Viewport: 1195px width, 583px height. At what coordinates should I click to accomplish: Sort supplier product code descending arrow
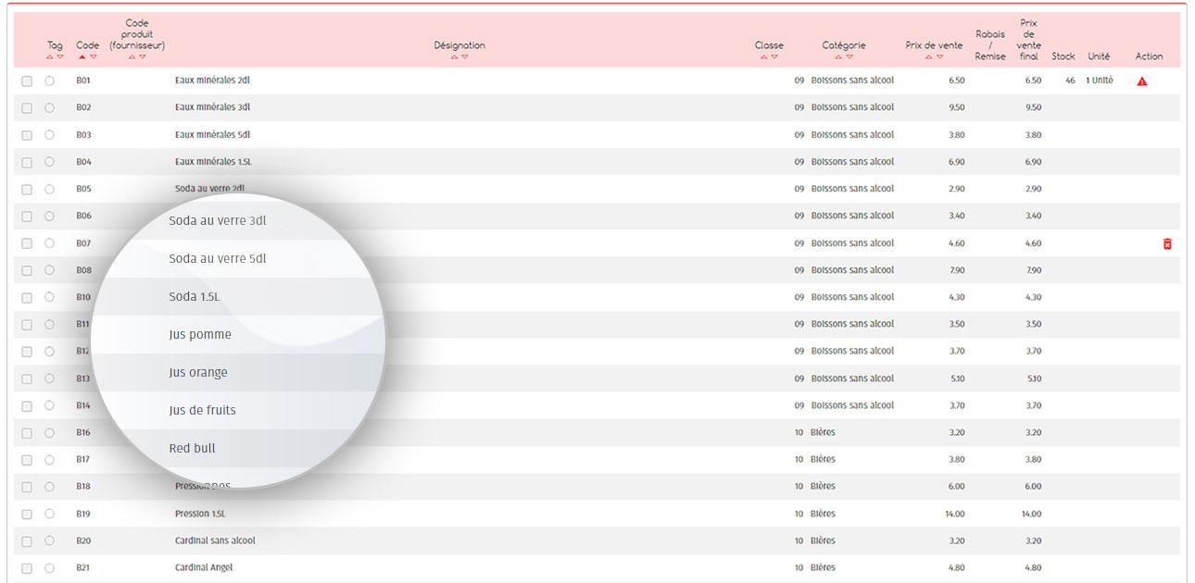tap(143, 57)
